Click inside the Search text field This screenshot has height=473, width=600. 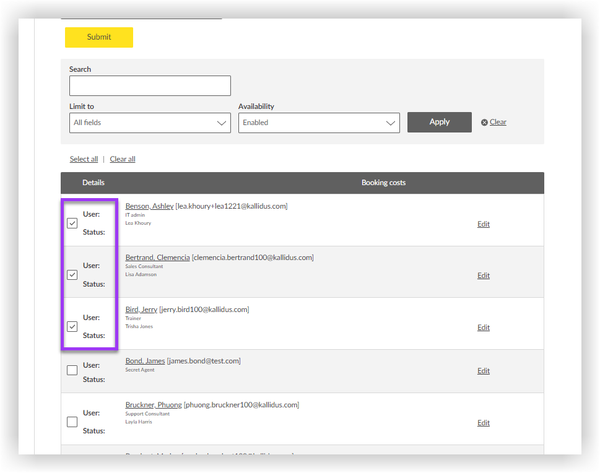pos(150,85)
